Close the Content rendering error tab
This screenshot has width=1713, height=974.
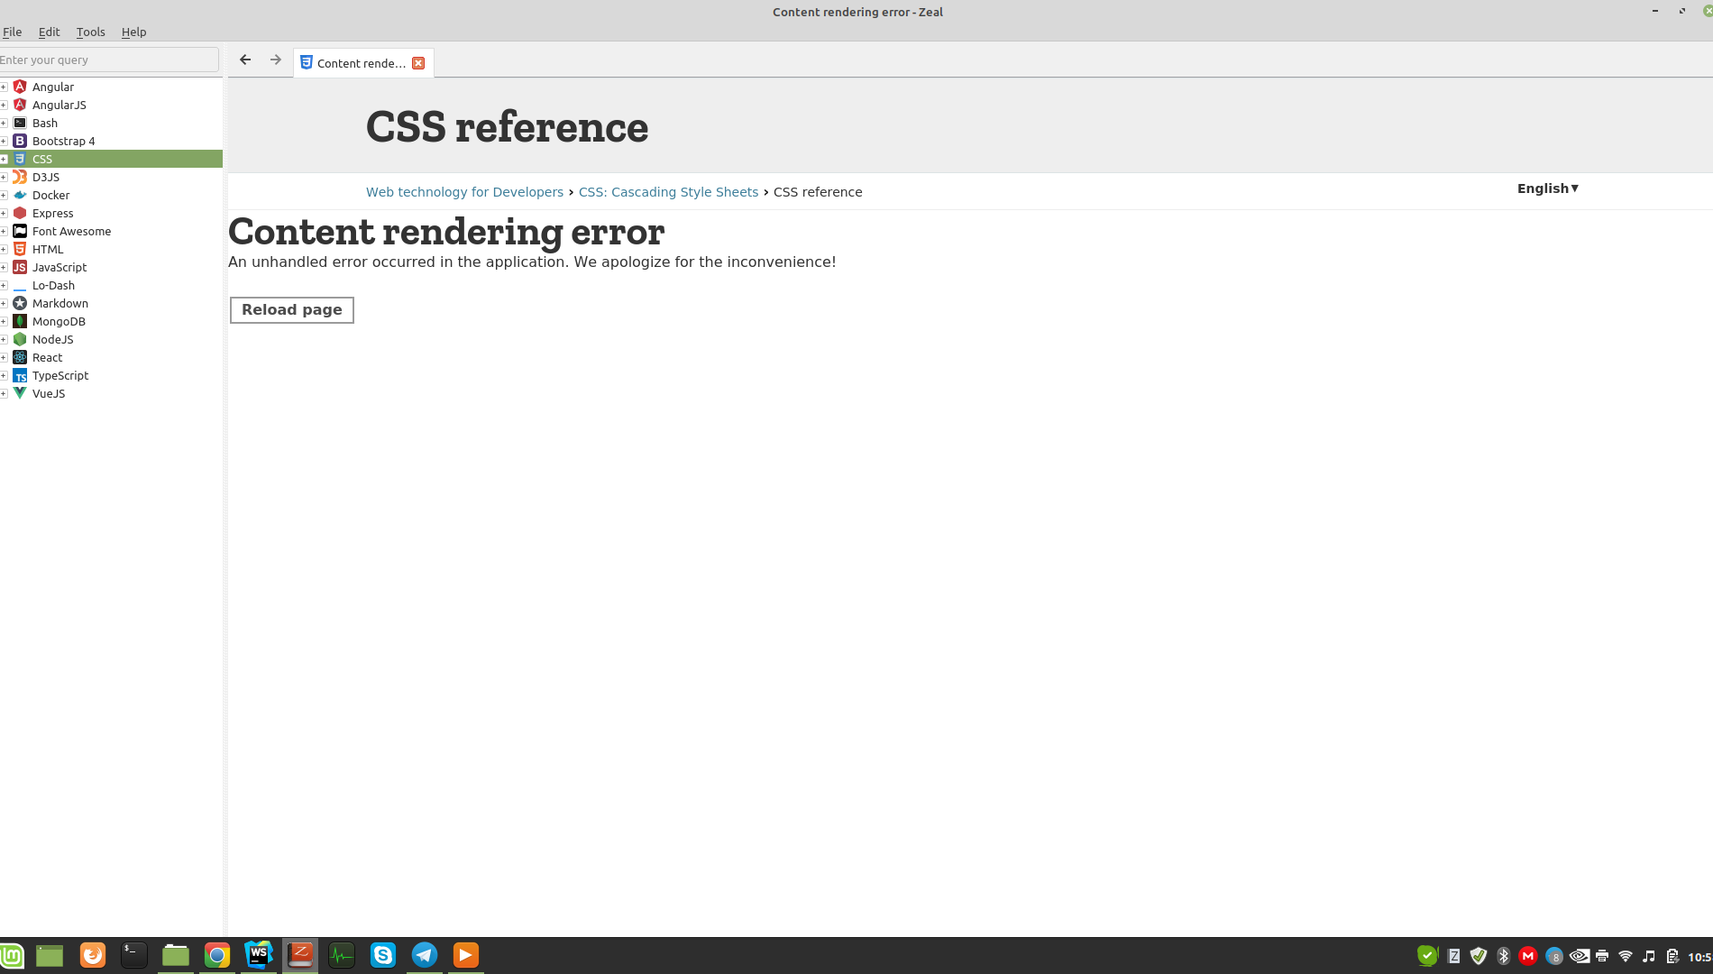tap(418, 63)
